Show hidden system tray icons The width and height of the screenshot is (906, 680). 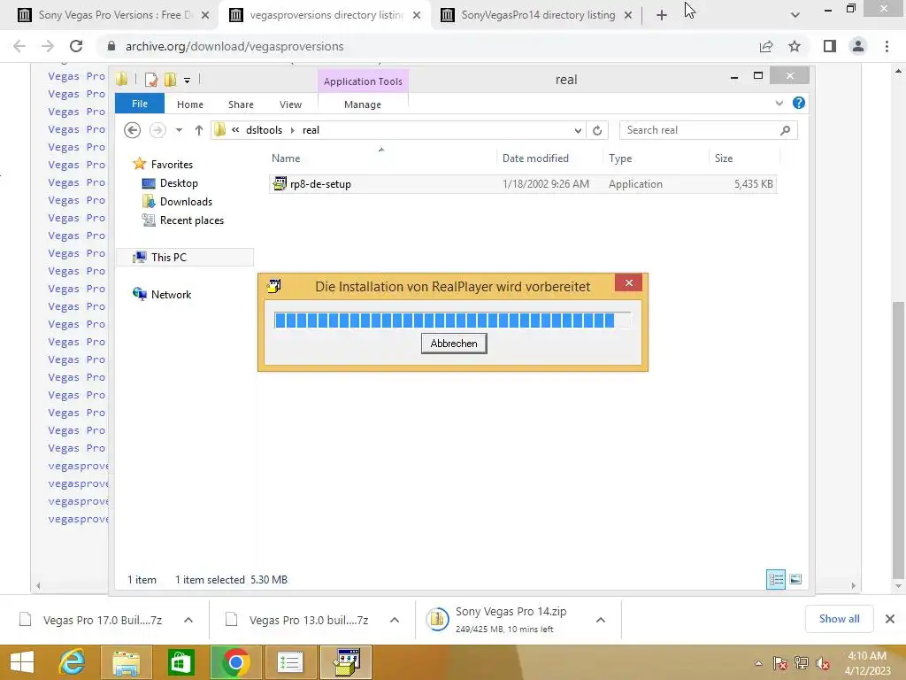pyautogui.click(x=758, y=663)
